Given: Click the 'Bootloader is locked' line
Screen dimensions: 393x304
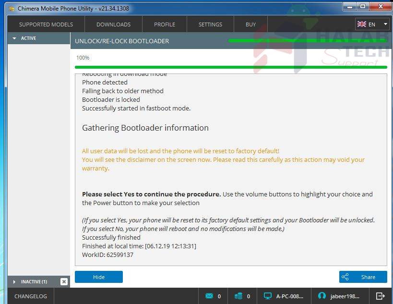Looking at the screenshot, I should (111, 99).
